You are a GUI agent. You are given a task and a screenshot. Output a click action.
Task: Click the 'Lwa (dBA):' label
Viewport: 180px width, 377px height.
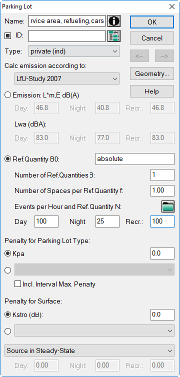point(30,124)
